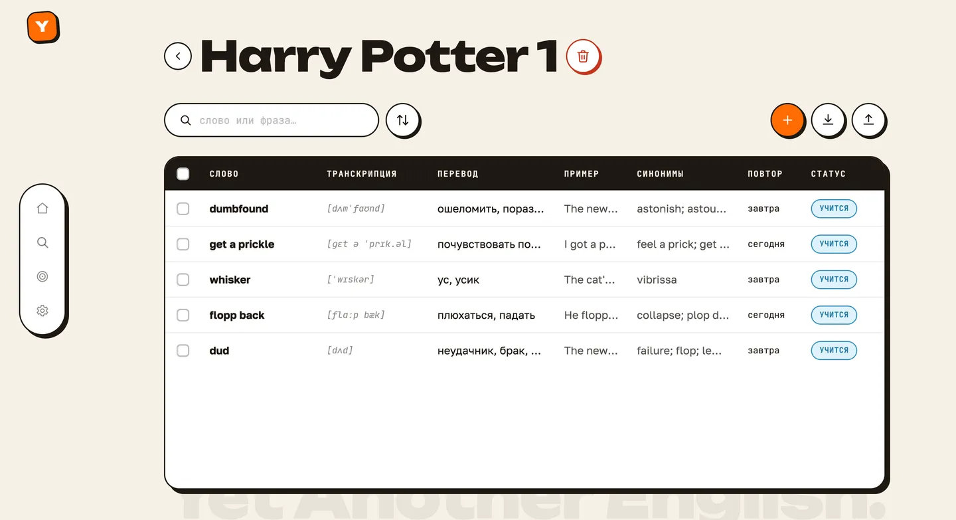The width and height of the screenshot is (956, 520).
Task: Open the word get a prickle
Action: click(x=242, y=244)
